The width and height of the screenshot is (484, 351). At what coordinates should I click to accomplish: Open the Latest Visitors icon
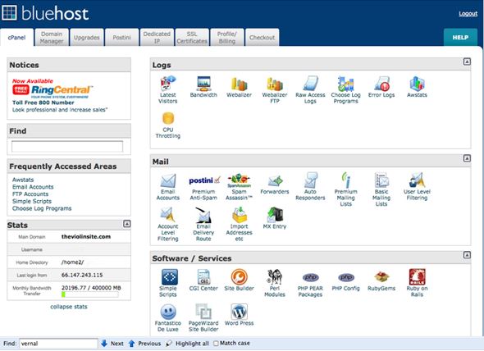click(168, 84)
